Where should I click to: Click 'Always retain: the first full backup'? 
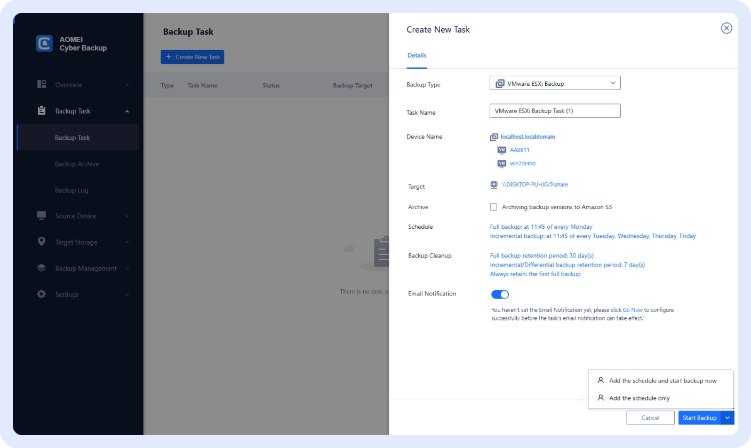click(535, 274)
